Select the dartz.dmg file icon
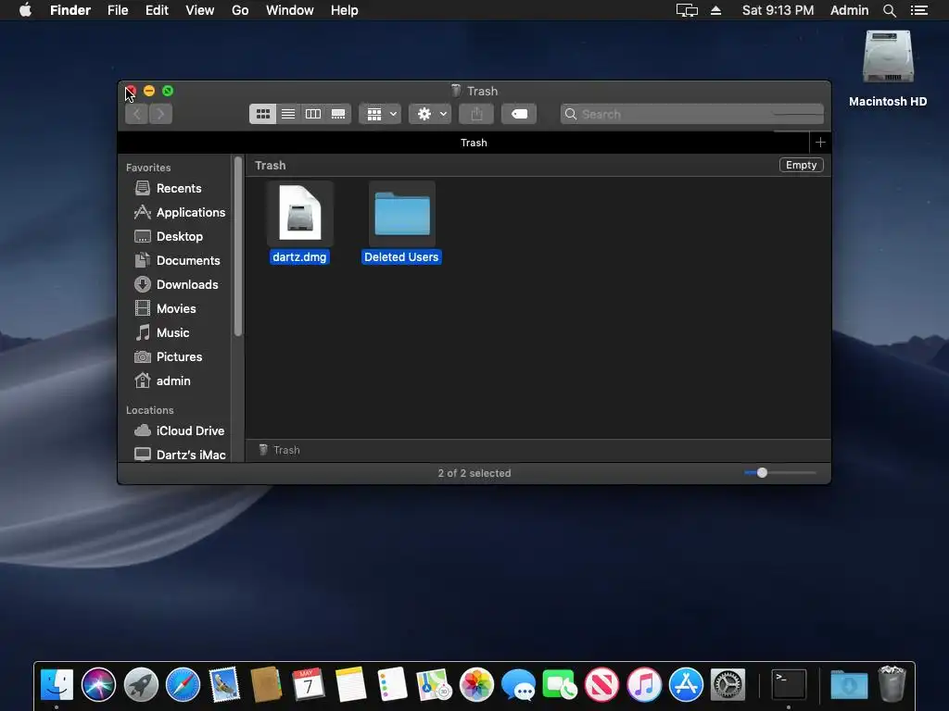Image resolution: width=949 pixels, height=711 pixels. click(299, 212)
